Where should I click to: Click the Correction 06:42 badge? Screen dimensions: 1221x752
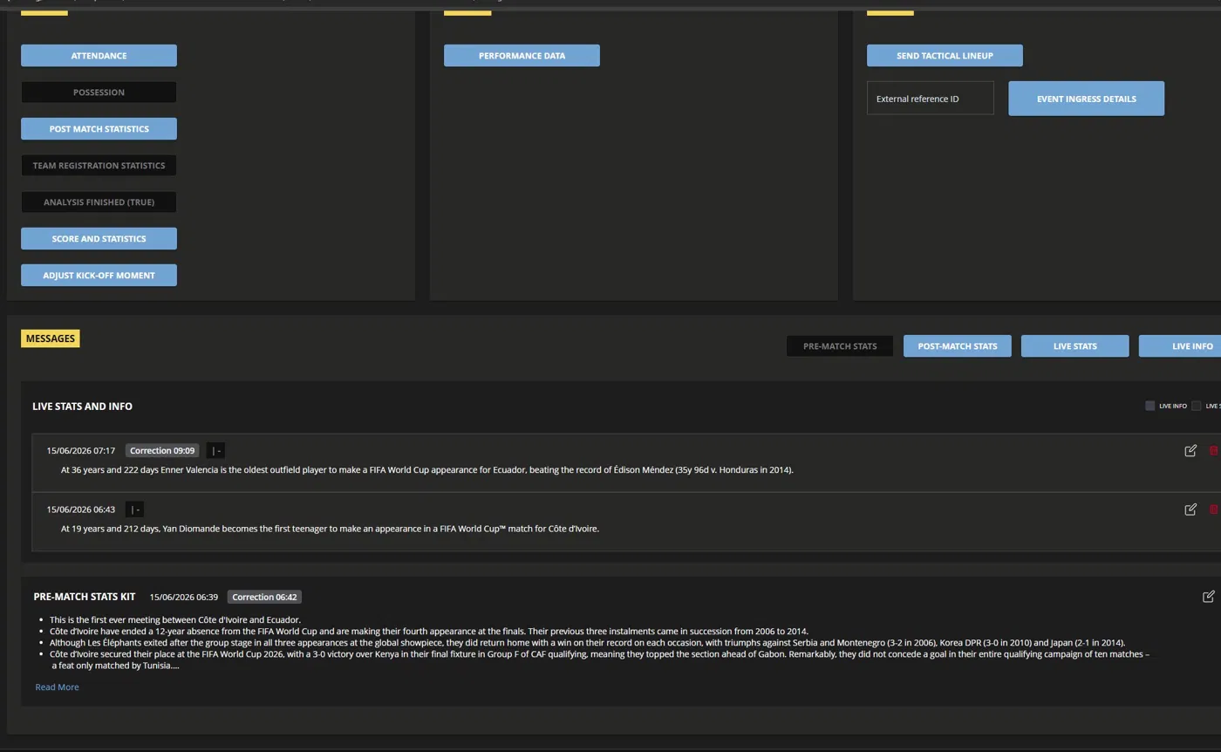264,598
